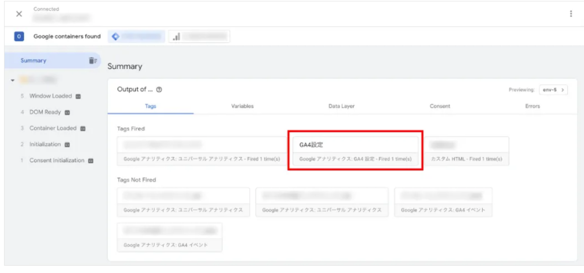Open the カスタム HTML fired tag card
This screenshot has height=273, width=584.
pyautogui.click(x=467, y=151)
